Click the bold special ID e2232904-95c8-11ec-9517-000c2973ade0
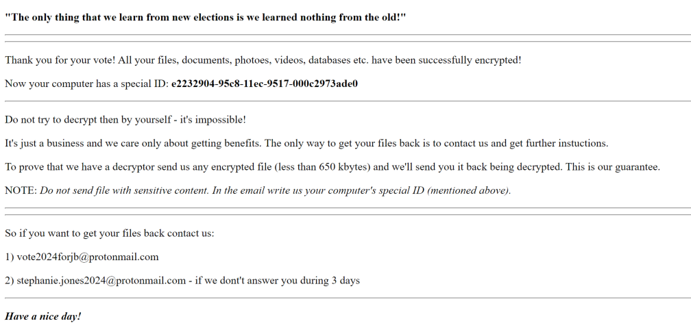 tap(265, 84)
